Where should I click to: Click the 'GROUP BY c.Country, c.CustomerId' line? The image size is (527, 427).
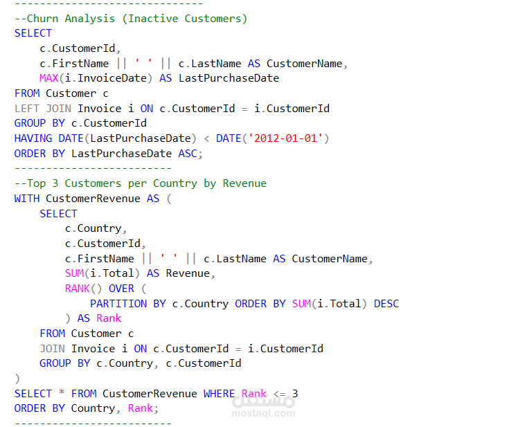[x=141, y=363]
